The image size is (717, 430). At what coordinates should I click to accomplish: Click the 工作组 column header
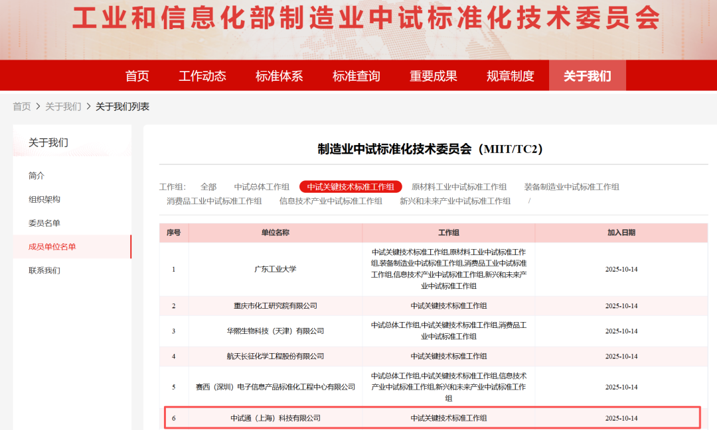point(449,233)
